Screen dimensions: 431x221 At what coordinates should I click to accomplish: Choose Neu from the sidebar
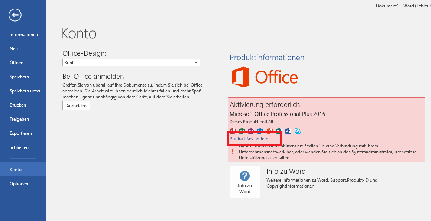point(14,49)
